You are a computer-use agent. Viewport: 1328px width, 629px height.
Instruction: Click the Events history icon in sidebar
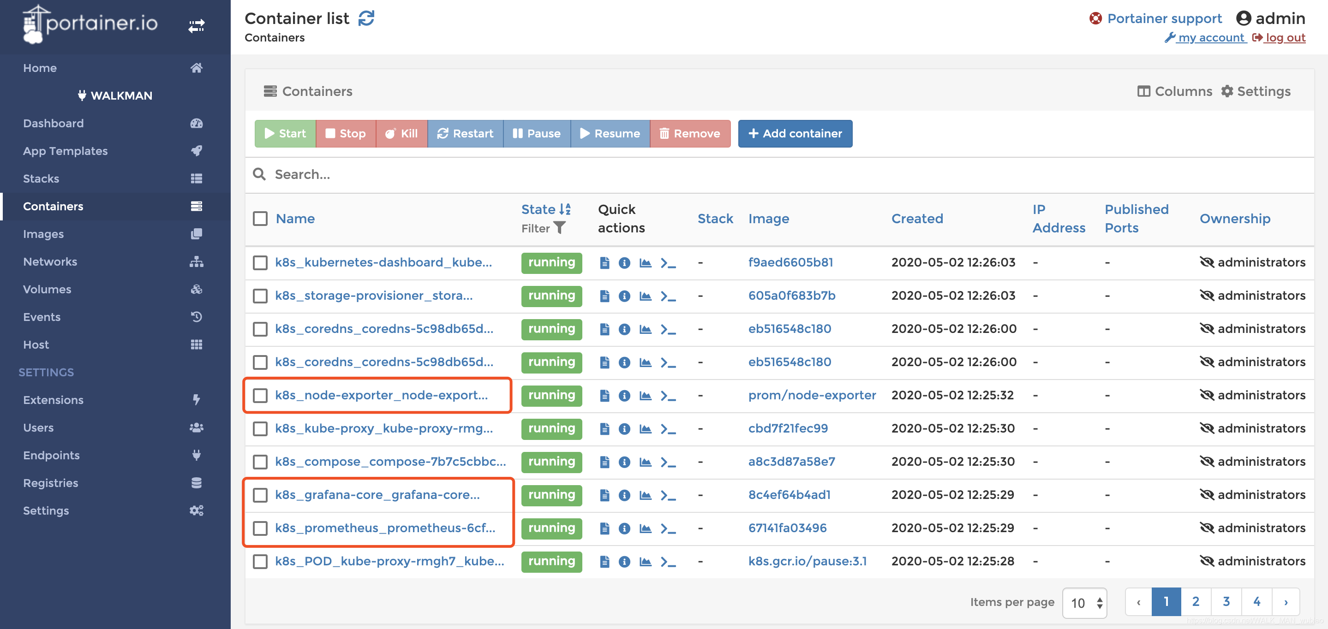(x=197, y=317)
